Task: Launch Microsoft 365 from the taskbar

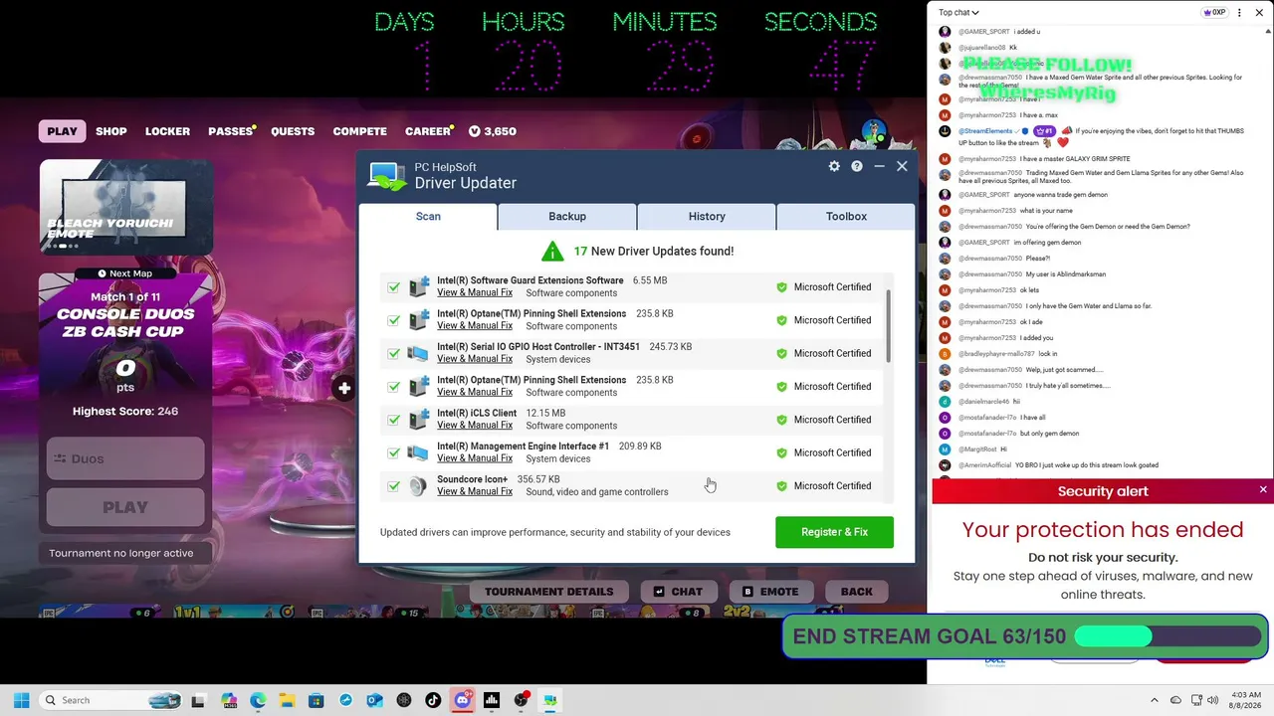Action: pos(229,700)
